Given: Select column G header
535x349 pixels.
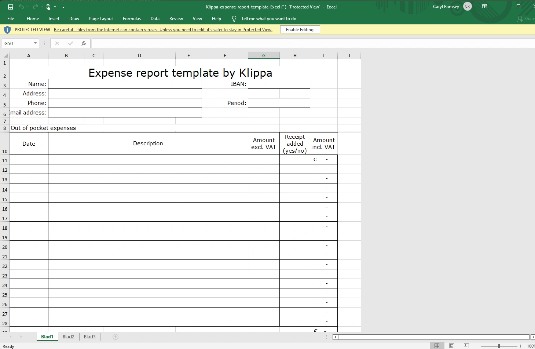Looking at the screenshot, I should pyautogui.click(x=264, y=56).
